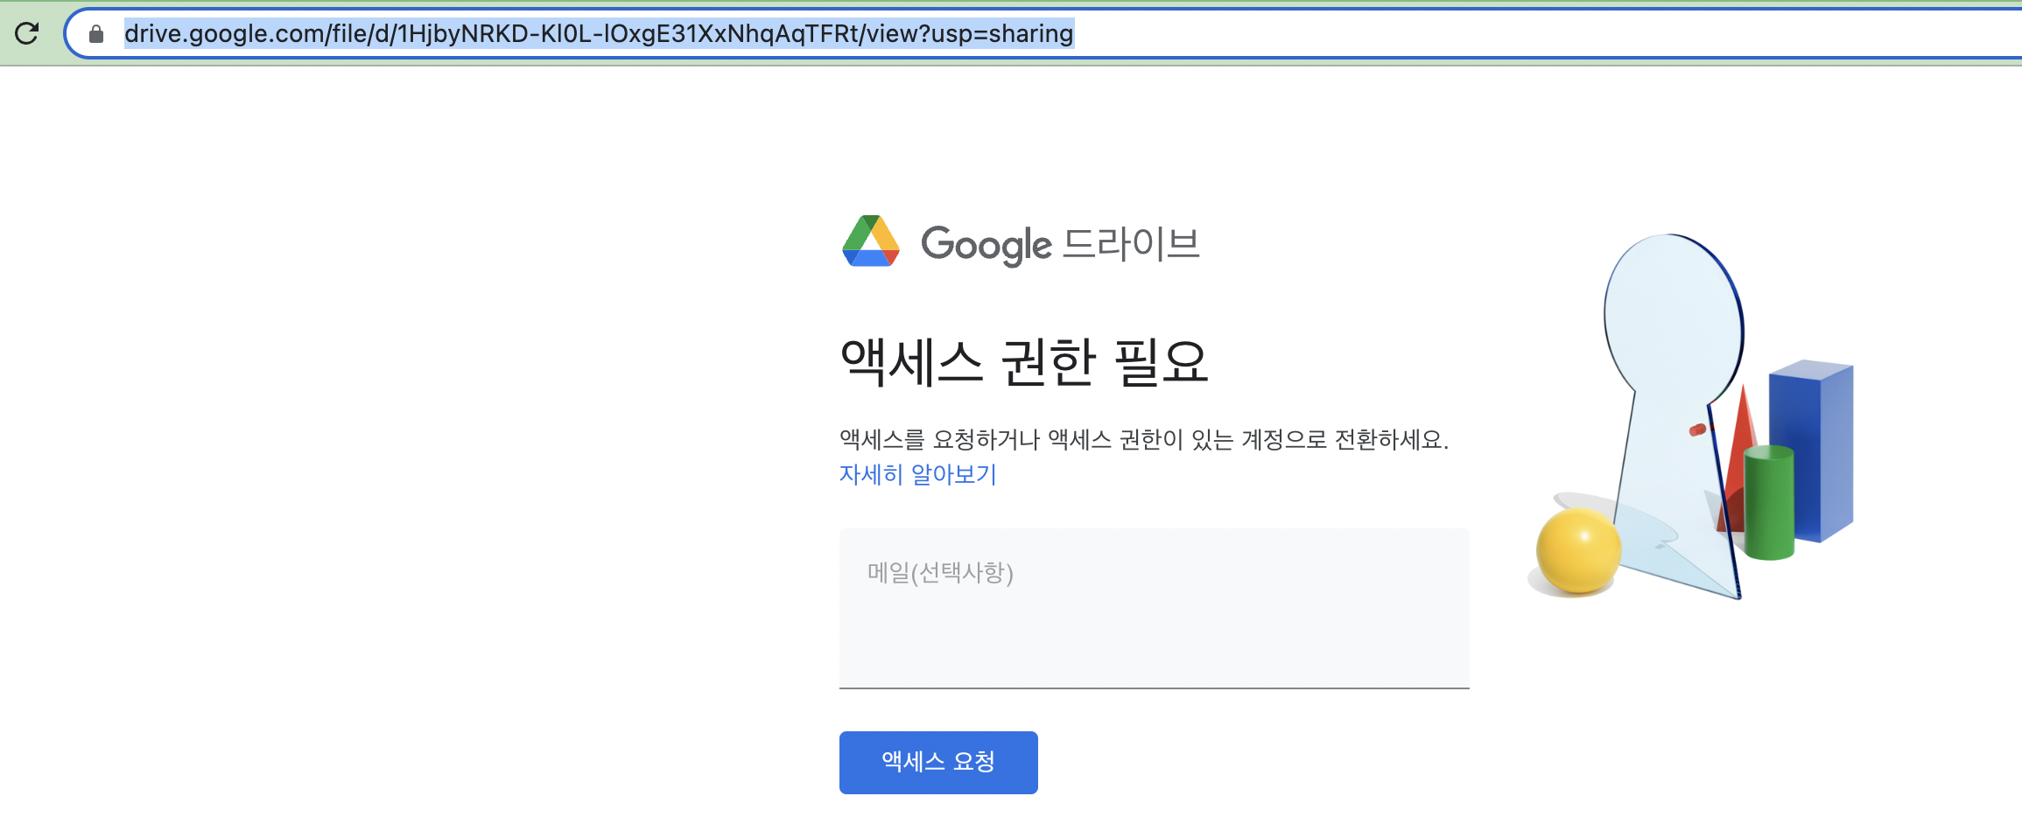Click the 액세스 권한 필요 heading

(1024, 361)
